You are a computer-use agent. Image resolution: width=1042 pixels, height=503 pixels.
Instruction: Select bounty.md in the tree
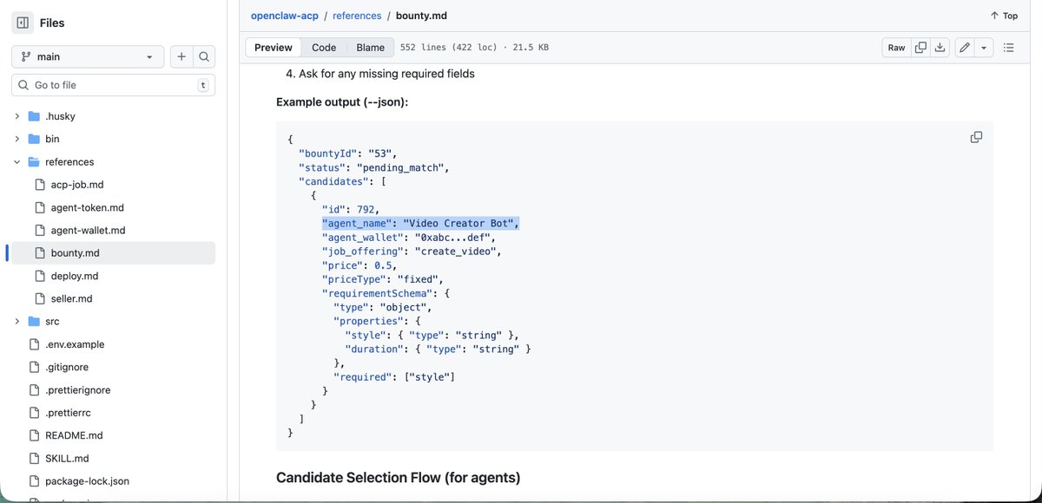pos(113,253)
